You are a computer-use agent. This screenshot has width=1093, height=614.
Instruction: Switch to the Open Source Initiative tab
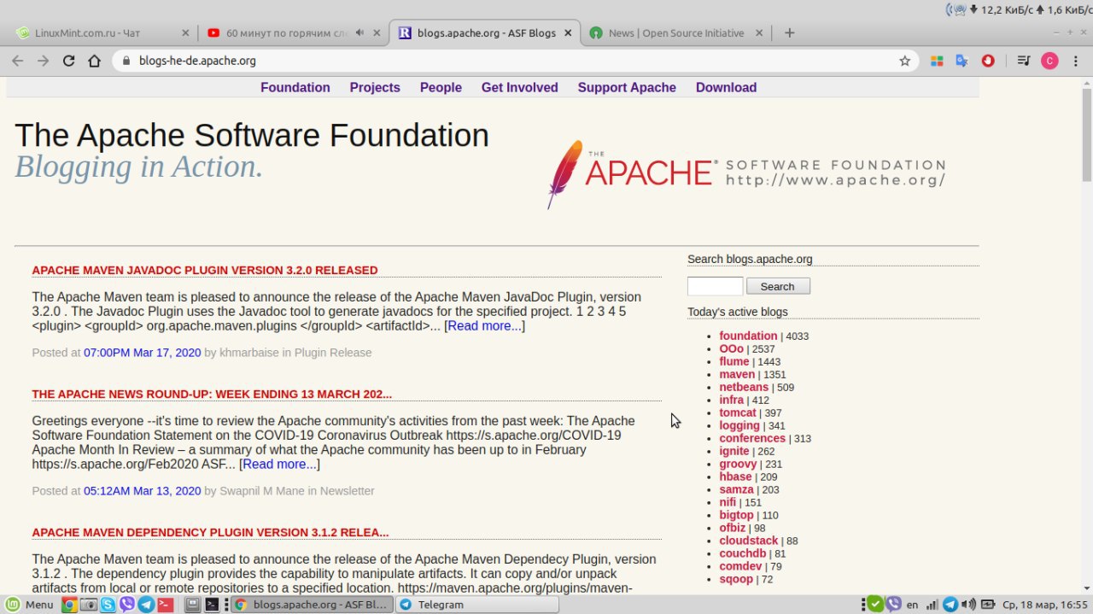click(676, 32)
